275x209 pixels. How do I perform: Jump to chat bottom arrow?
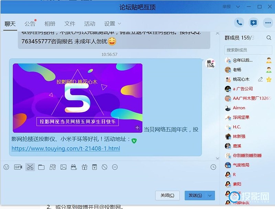click(x=218, y=158)
